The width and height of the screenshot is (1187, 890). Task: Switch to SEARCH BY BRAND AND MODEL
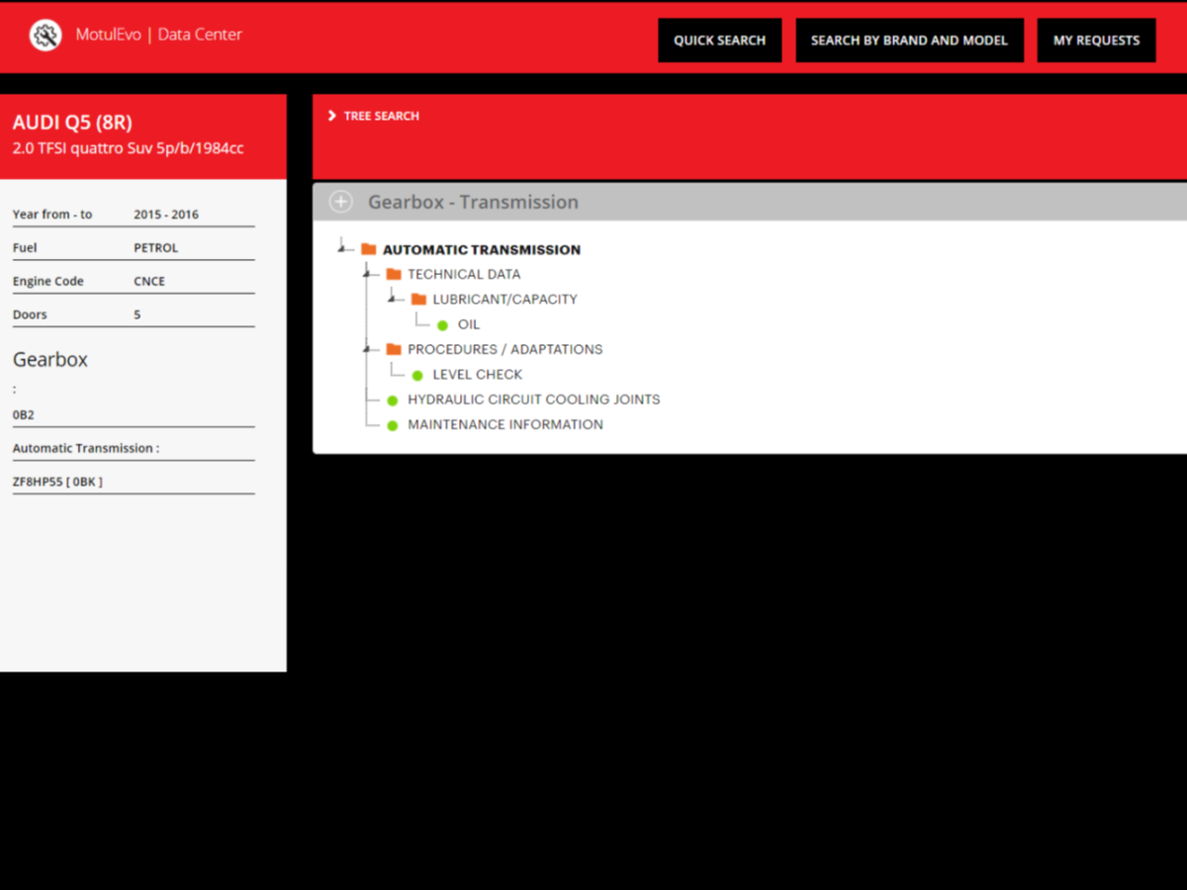[x=909, y=40]
